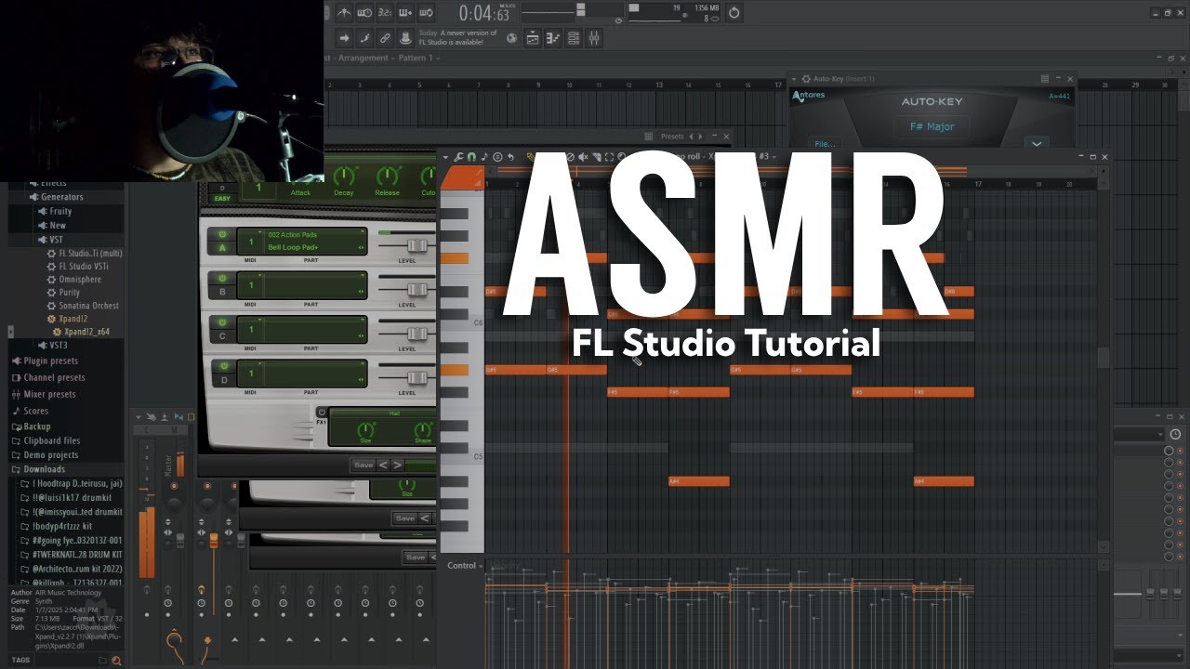Click the EASY mode button in Xpand
Screen dimensions: 1190x669
tap(222, 198)
